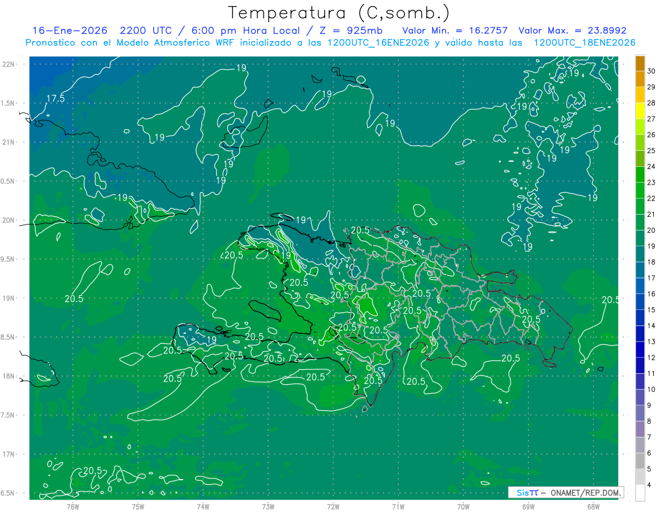The height and width of the screenshot is (514, 666).
Task: Click the '20N' latitude axis label
Action: point(9,220)
